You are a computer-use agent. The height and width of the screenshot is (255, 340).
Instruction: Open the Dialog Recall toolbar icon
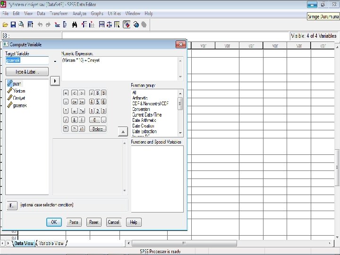30,25
